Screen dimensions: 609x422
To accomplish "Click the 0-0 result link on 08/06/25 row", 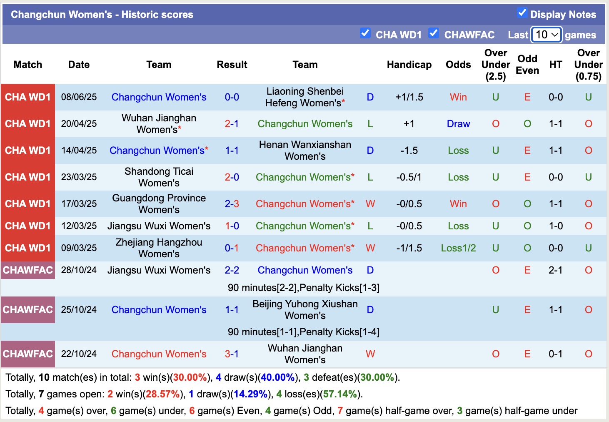I will click(232, 97).
